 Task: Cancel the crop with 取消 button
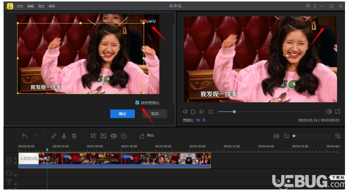[x=155, y=114]
